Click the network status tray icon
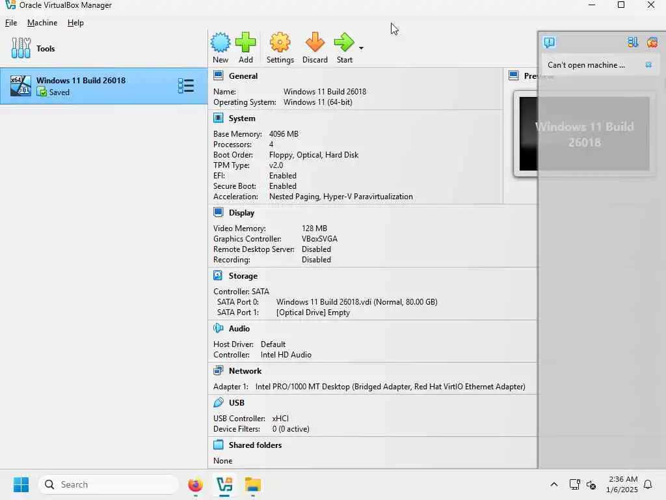This screenshot has height=500, width=666. (574, 484)
